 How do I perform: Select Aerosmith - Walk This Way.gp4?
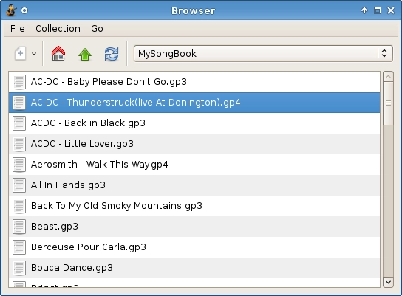pos(194,165)
